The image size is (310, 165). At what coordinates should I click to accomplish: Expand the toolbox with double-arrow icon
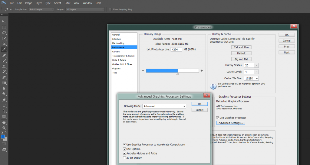(2, 15)
